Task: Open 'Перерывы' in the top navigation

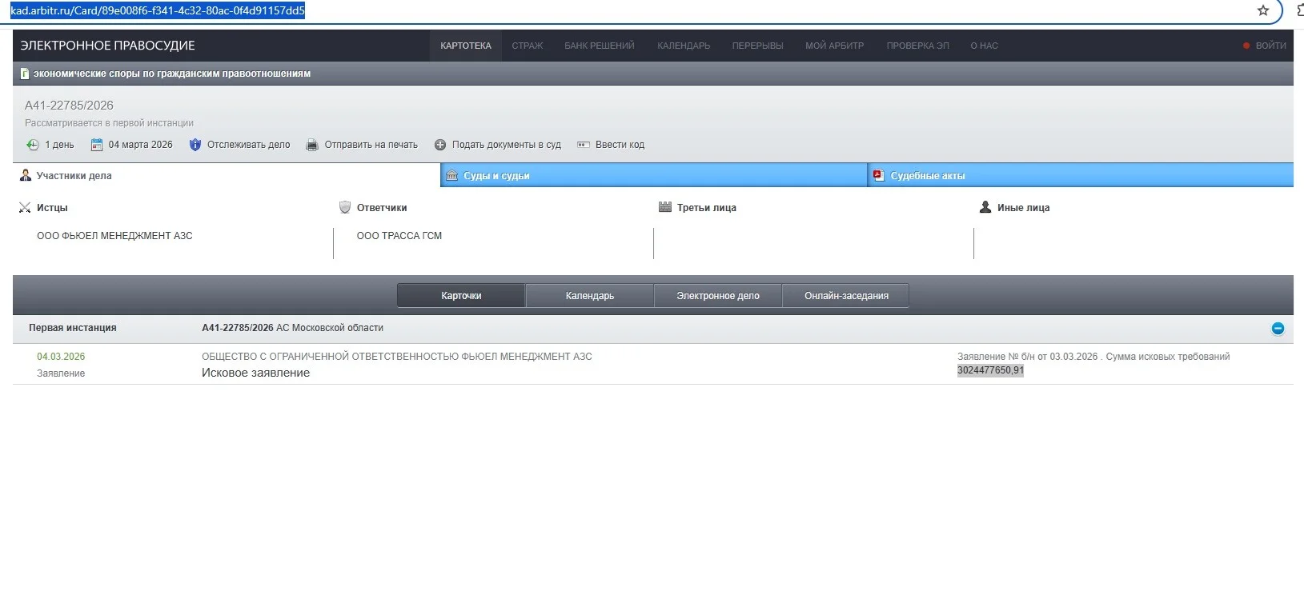Action: [x=757, y=46]
